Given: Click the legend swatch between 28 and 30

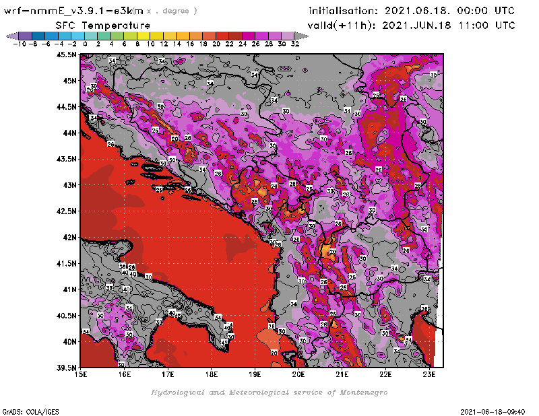Looking at the screenshot, I should [274, 36].
